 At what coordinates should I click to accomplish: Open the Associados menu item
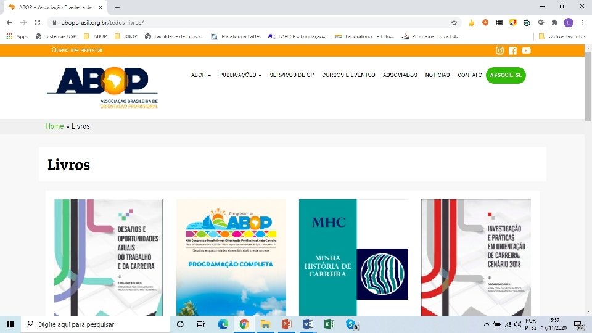[400, 75]
